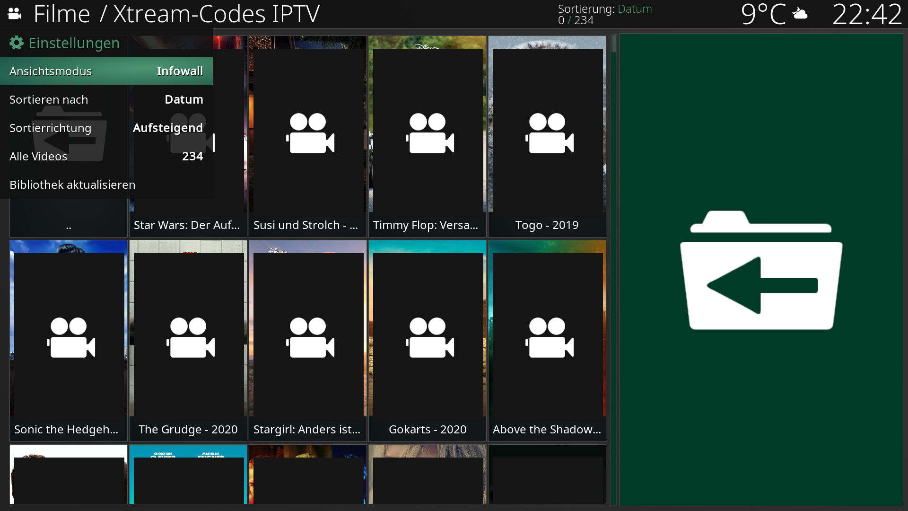
Task: Click the camera icon on the Stargirl tile
Action: pos(310,338)
